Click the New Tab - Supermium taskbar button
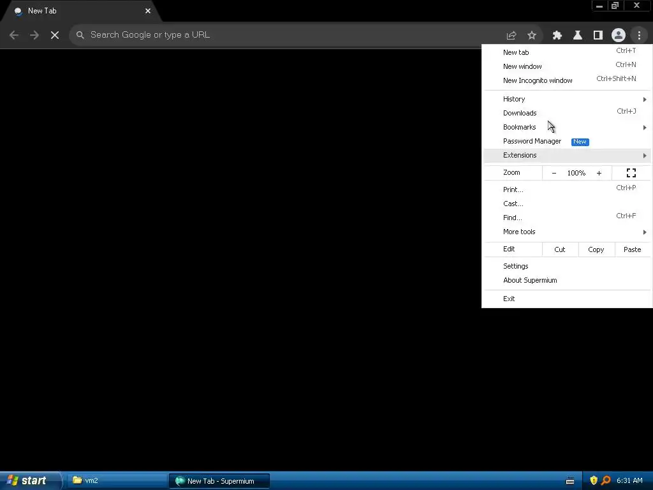The width and height of the screenshot is (653, 490). pyautogui.click(x=219, y=481)
